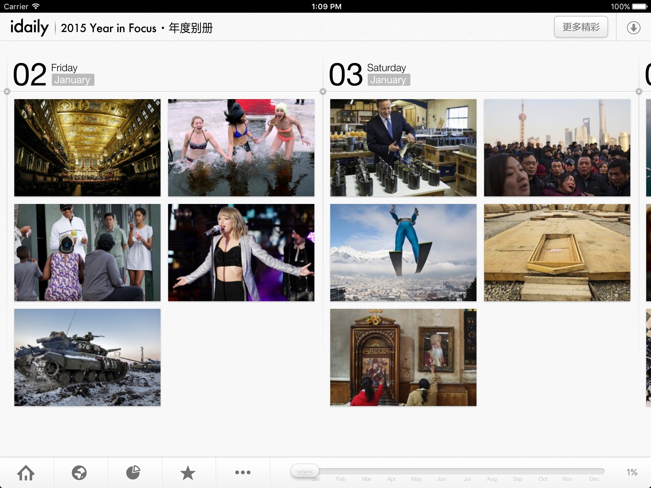Jump to Oct on month timeline

coord(543,479)
